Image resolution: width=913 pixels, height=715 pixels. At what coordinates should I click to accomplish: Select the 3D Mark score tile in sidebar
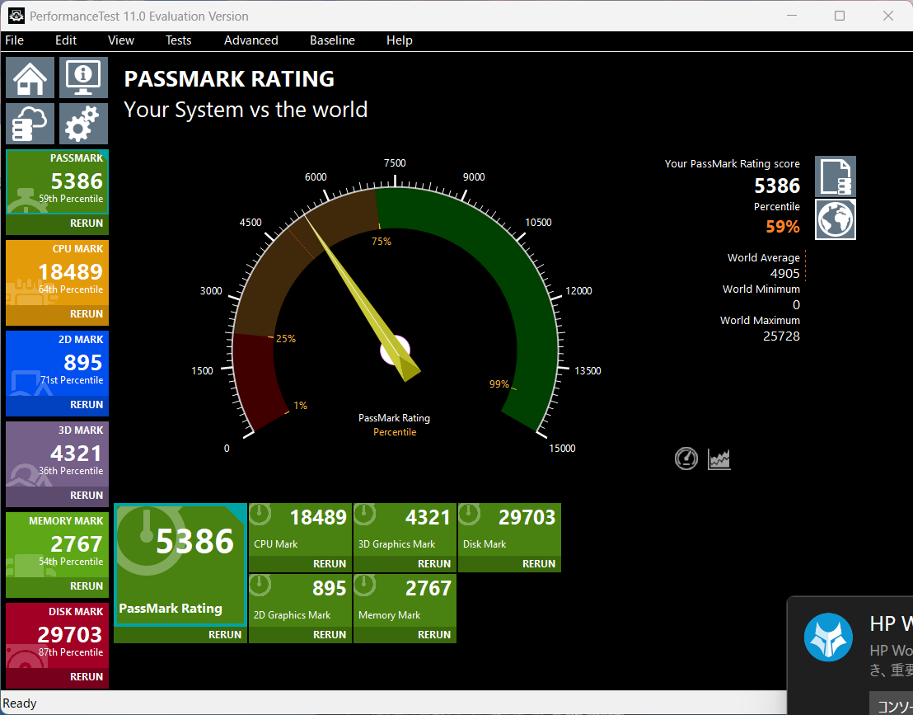pyautogui.click(x=57, y=454)
